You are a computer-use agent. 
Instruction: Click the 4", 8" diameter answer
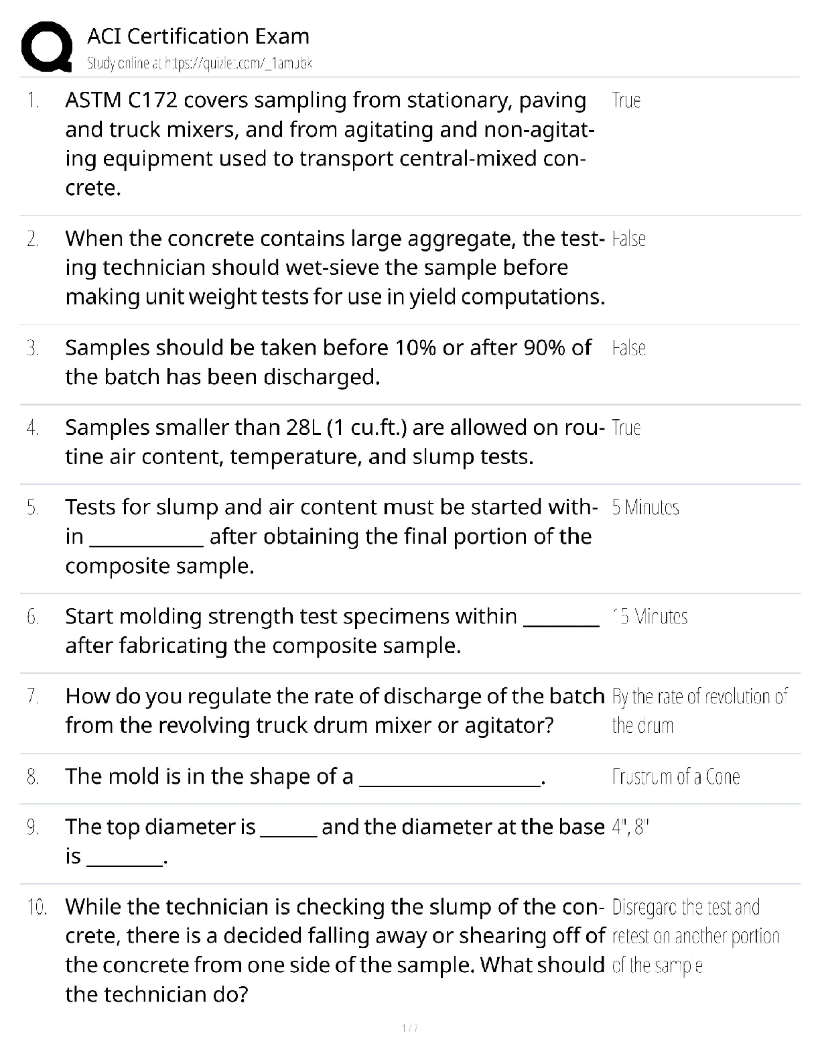[631, 827]
